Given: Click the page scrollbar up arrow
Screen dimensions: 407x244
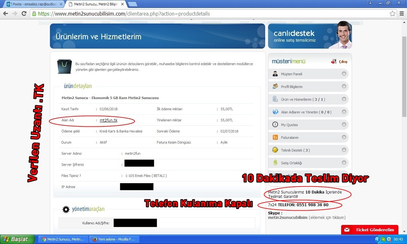Looking at the screenshot, I should [404, 22].
